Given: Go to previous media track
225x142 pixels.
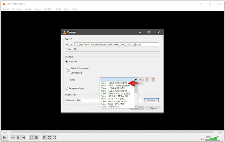Looking at the screenshot, I should click(13, 138).
